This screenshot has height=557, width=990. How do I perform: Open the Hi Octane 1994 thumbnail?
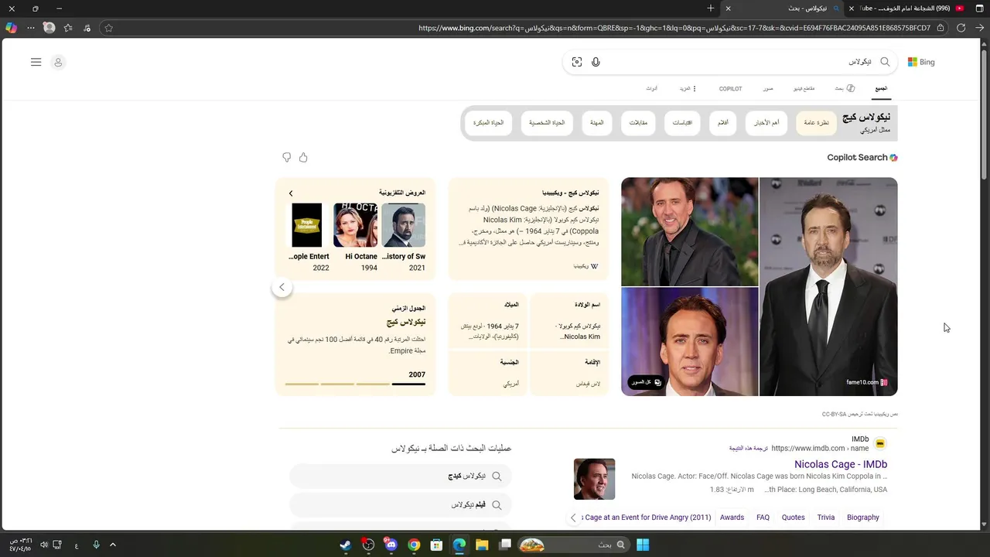pyautogui.click(x=356, y=225)
